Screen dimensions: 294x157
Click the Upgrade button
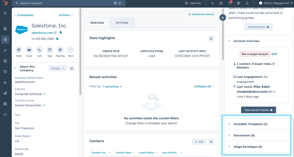(x=193, y=3)
